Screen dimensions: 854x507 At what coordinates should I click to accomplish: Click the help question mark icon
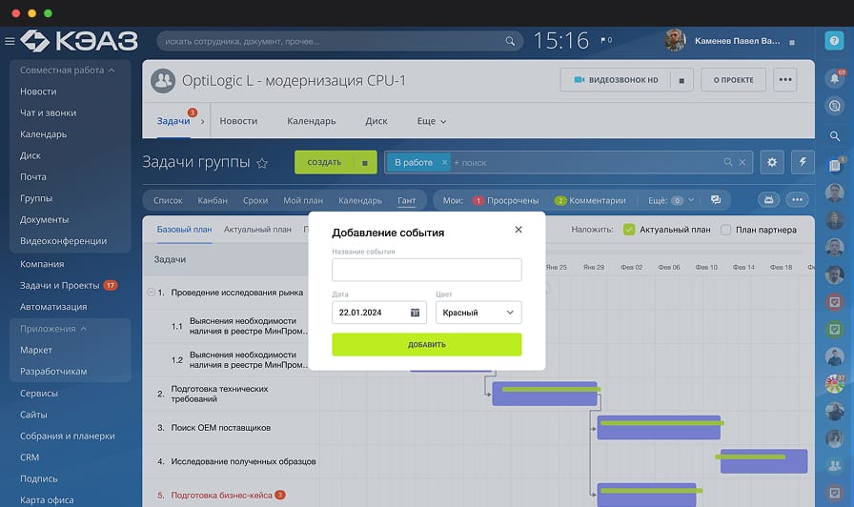coord(834,40)
